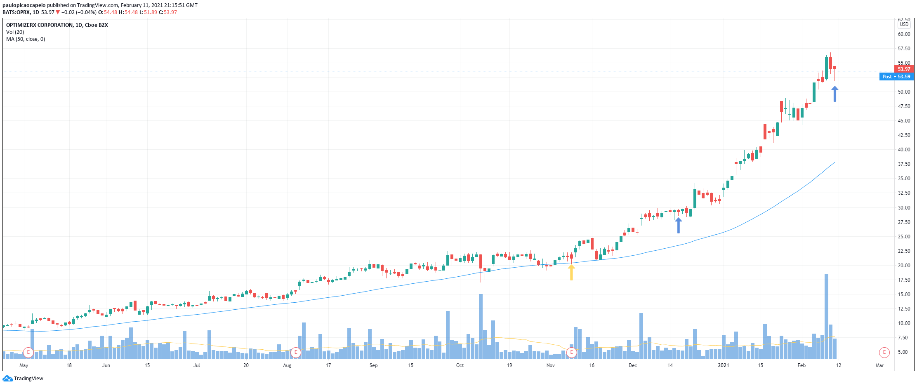Select the Vol (20) indicator legend
917x386 pixels.
pos(15,32)
